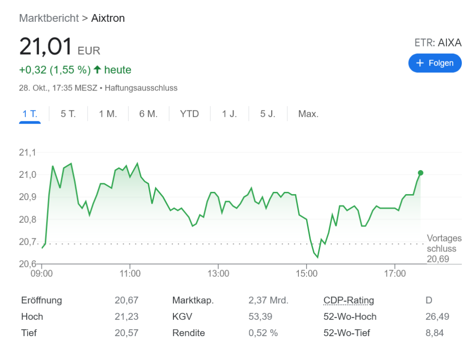Click the green endpoint dot on the chart
465x347 pixels.
point(420,173)
